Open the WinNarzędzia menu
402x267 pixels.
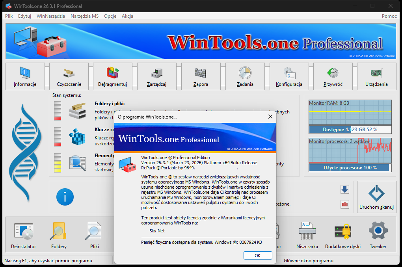51,16
